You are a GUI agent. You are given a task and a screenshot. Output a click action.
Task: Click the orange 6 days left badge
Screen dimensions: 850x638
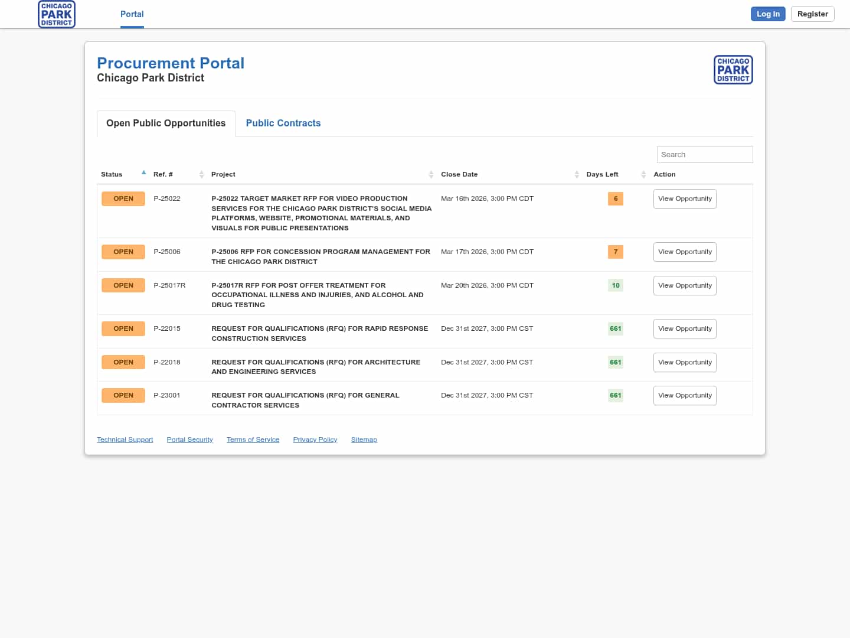tap(615, 199)
